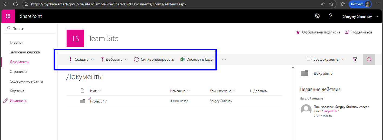Screen dimensions: 383x140
Task: Click the Поиск search box
Action: coord(30,29)
